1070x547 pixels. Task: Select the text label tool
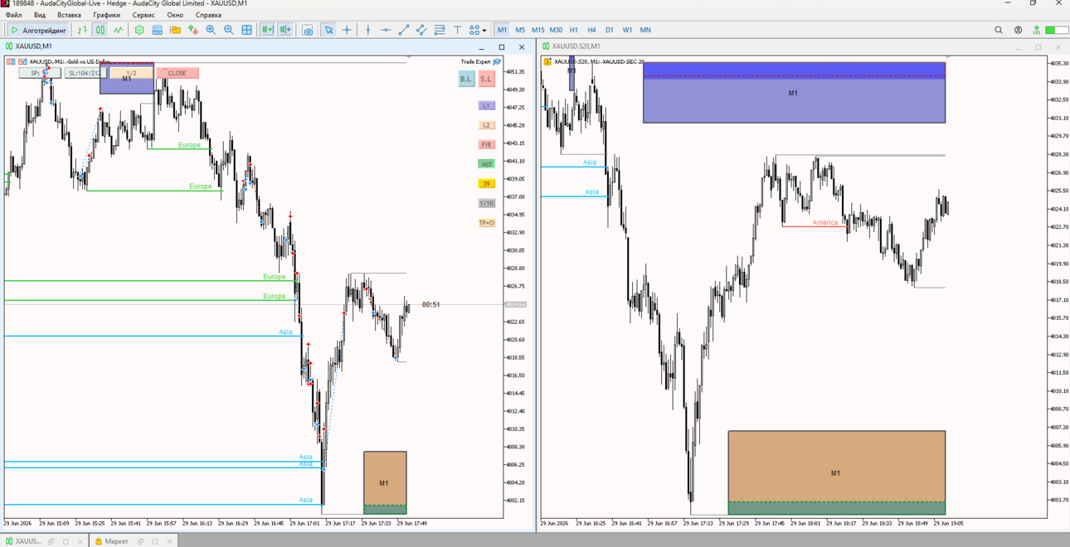point(458,30)
